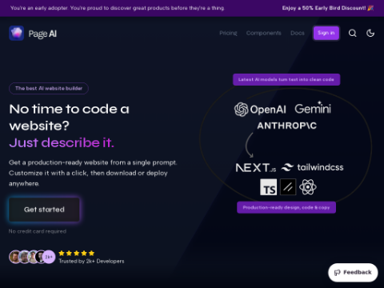Image resolution: width=384 pixels, height=288 pixels.
Task: Click the Gemini logo
Action: click(x=313, y=108)
